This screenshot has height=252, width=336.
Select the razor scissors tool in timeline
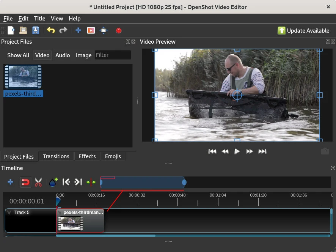[38, 182]
